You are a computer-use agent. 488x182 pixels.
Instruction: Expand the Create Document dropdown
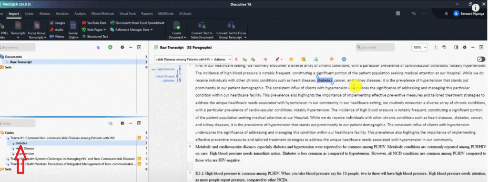tap(177, 37)
